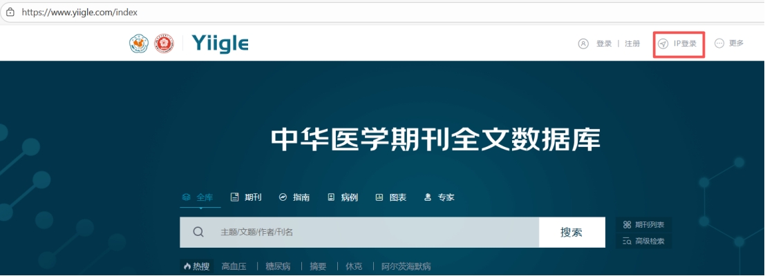Viewport: 765px width, 276px height.
Task: Switch to the 期刊 tab
Action: pos(246,197)
